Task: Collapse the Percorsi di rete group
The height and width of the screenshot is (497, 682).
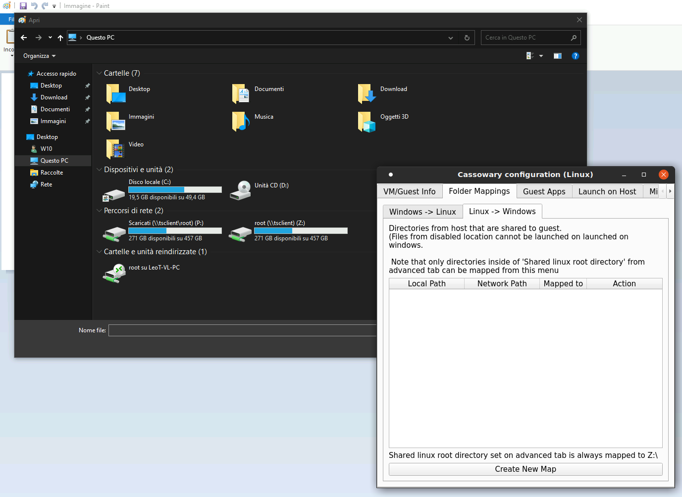Action: tap(99, 211)
